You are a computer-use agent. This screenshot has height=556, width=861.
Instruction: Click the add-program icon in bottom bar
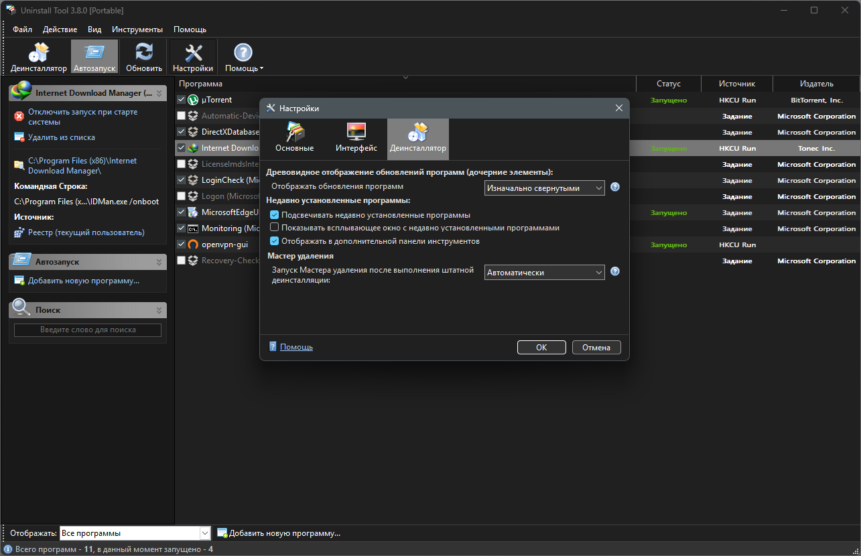pos(222,533)
